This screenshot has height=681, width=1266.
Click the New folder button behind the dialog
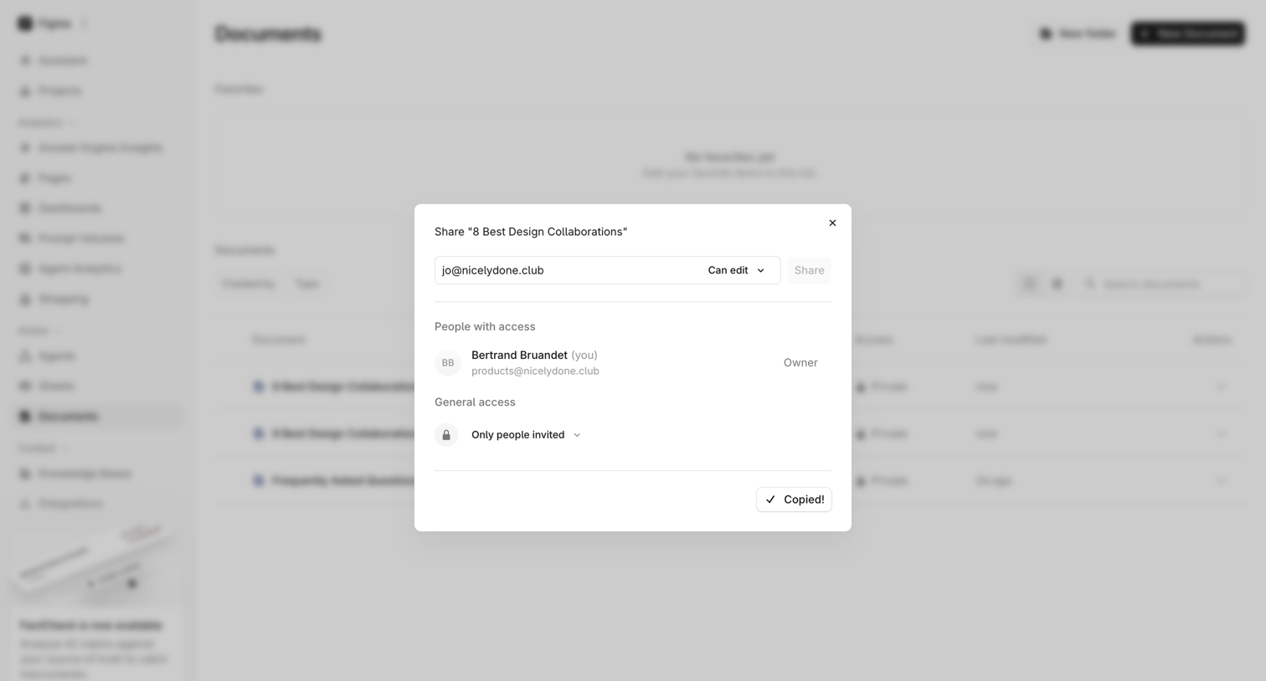coord(1078,33)
